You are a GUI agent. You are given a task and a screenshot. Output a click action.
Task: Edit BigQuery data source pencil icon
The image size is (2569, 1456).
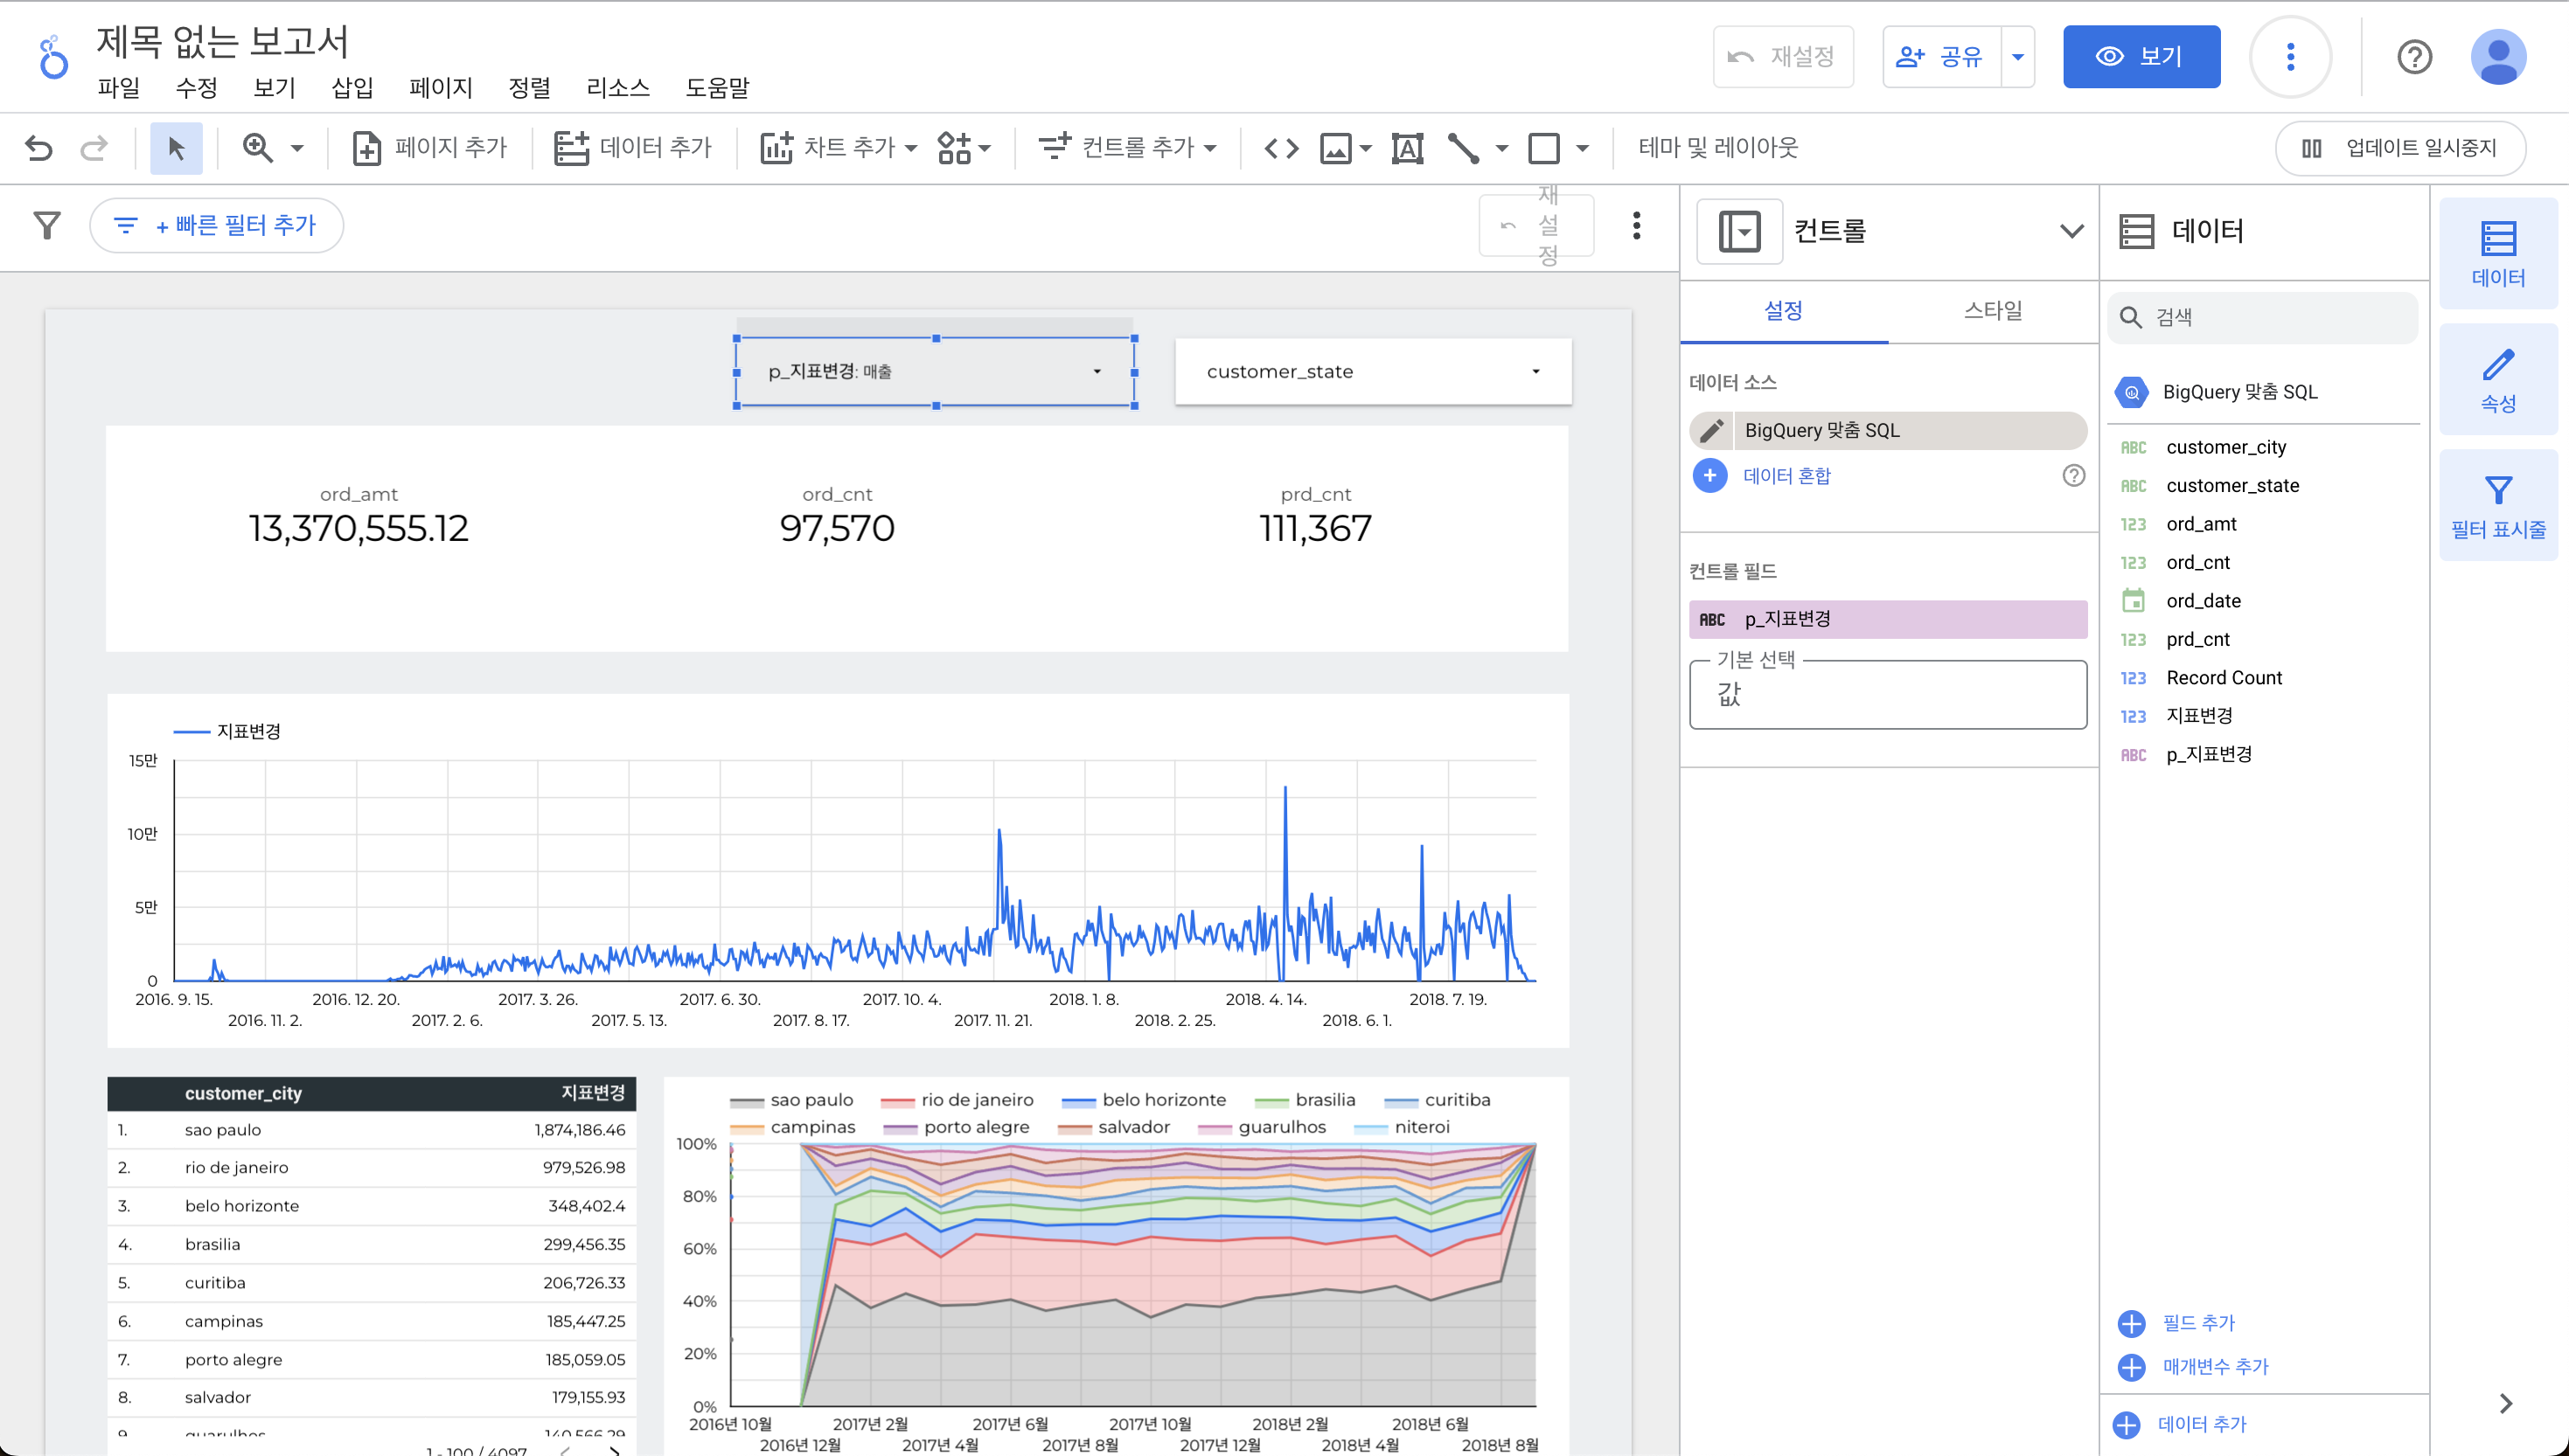pos(1712,430)
